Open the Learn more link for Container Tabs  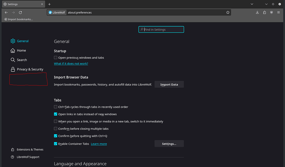pos(99,144)
